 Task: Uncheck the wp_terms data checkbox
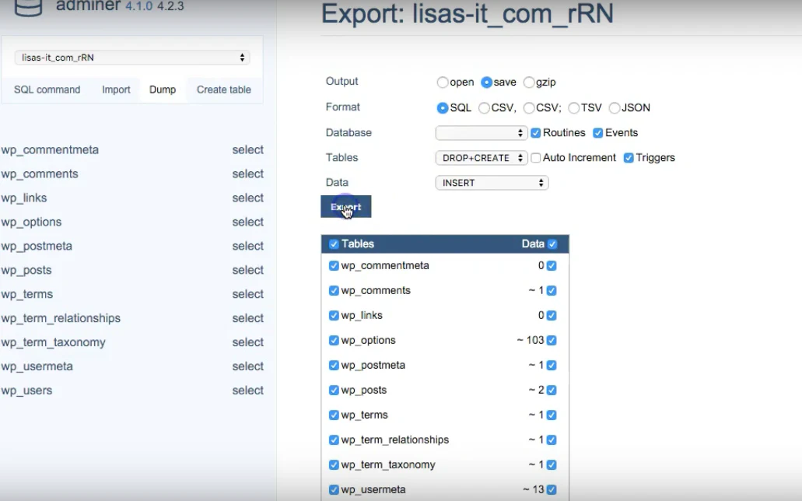coord(552,415)
